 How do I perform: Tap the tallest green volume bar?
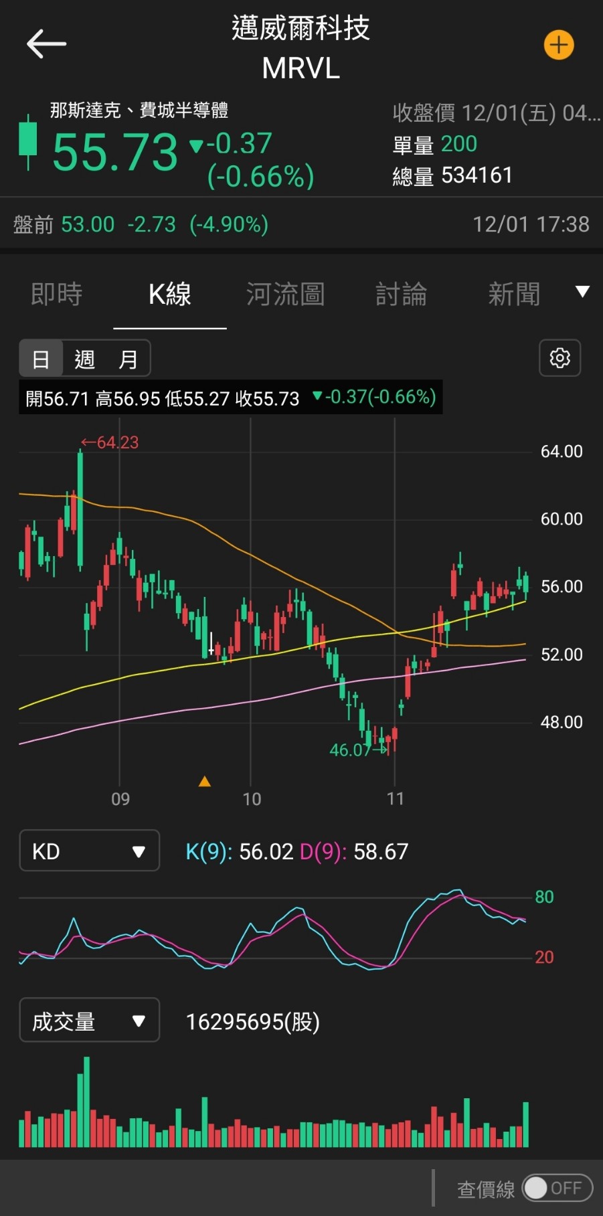(86, 1102)
